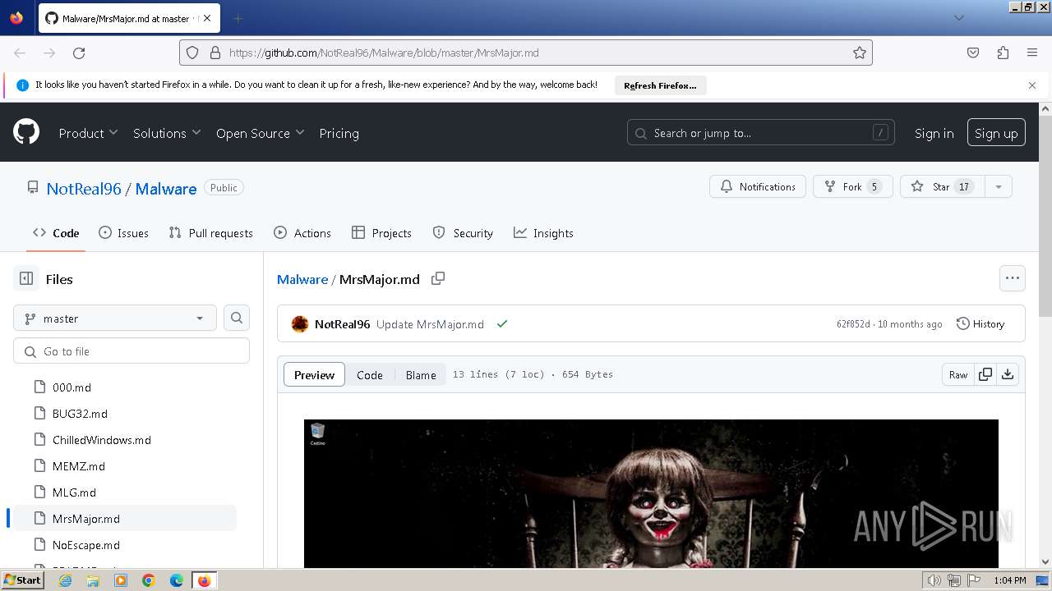This screenshot has width=1052, height=591.
Task: Star the Malware repository
Action: coord(942,187)
